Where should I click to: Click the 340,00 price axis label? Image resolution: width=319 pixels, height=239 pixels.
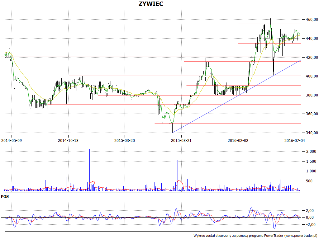click(312, 133)
